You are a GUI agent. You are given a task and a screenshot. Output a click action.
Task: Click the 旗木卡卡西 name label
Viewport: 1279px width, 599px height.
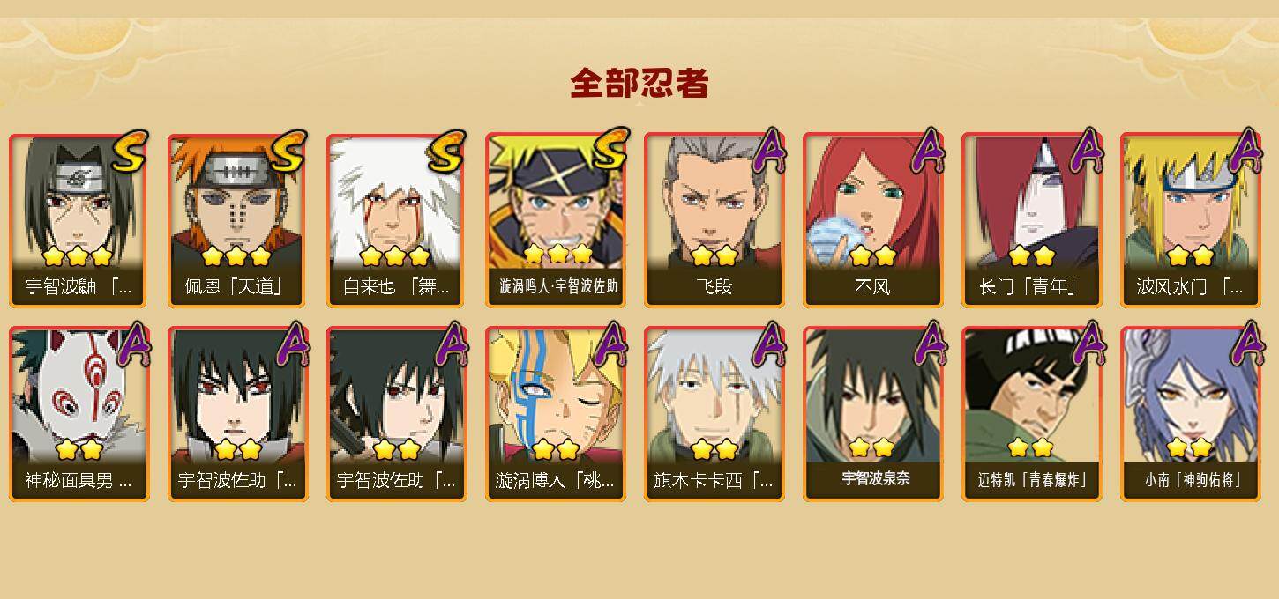coord(714,481)
